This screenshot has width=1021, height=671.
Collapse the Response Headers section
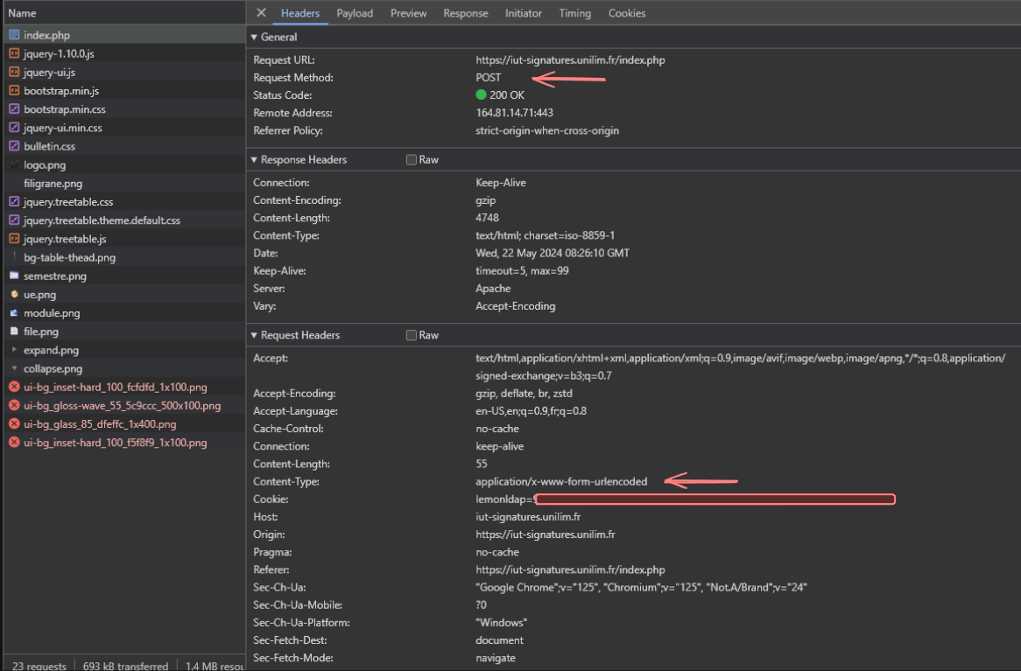coord(255,160)
